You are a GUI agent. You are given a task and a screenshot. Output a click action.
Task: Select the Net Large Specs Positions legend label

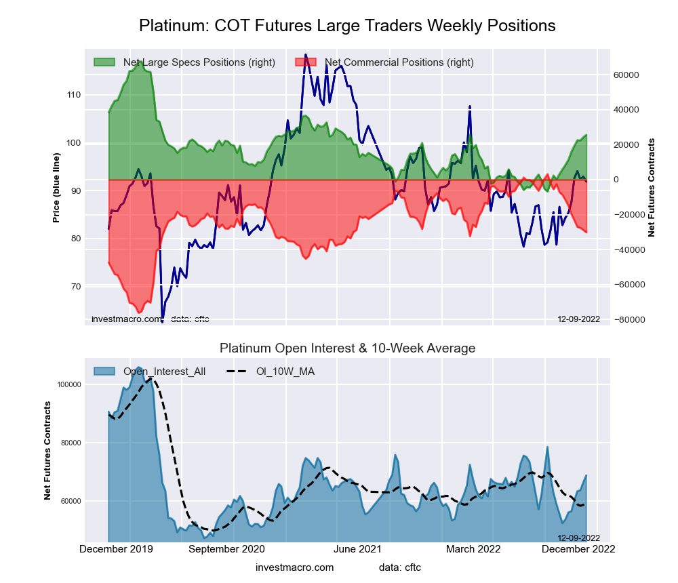click(x=199, y=62)
